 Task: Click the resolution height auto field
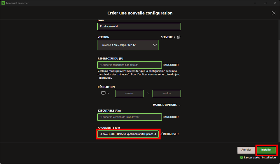click(167, 94)
